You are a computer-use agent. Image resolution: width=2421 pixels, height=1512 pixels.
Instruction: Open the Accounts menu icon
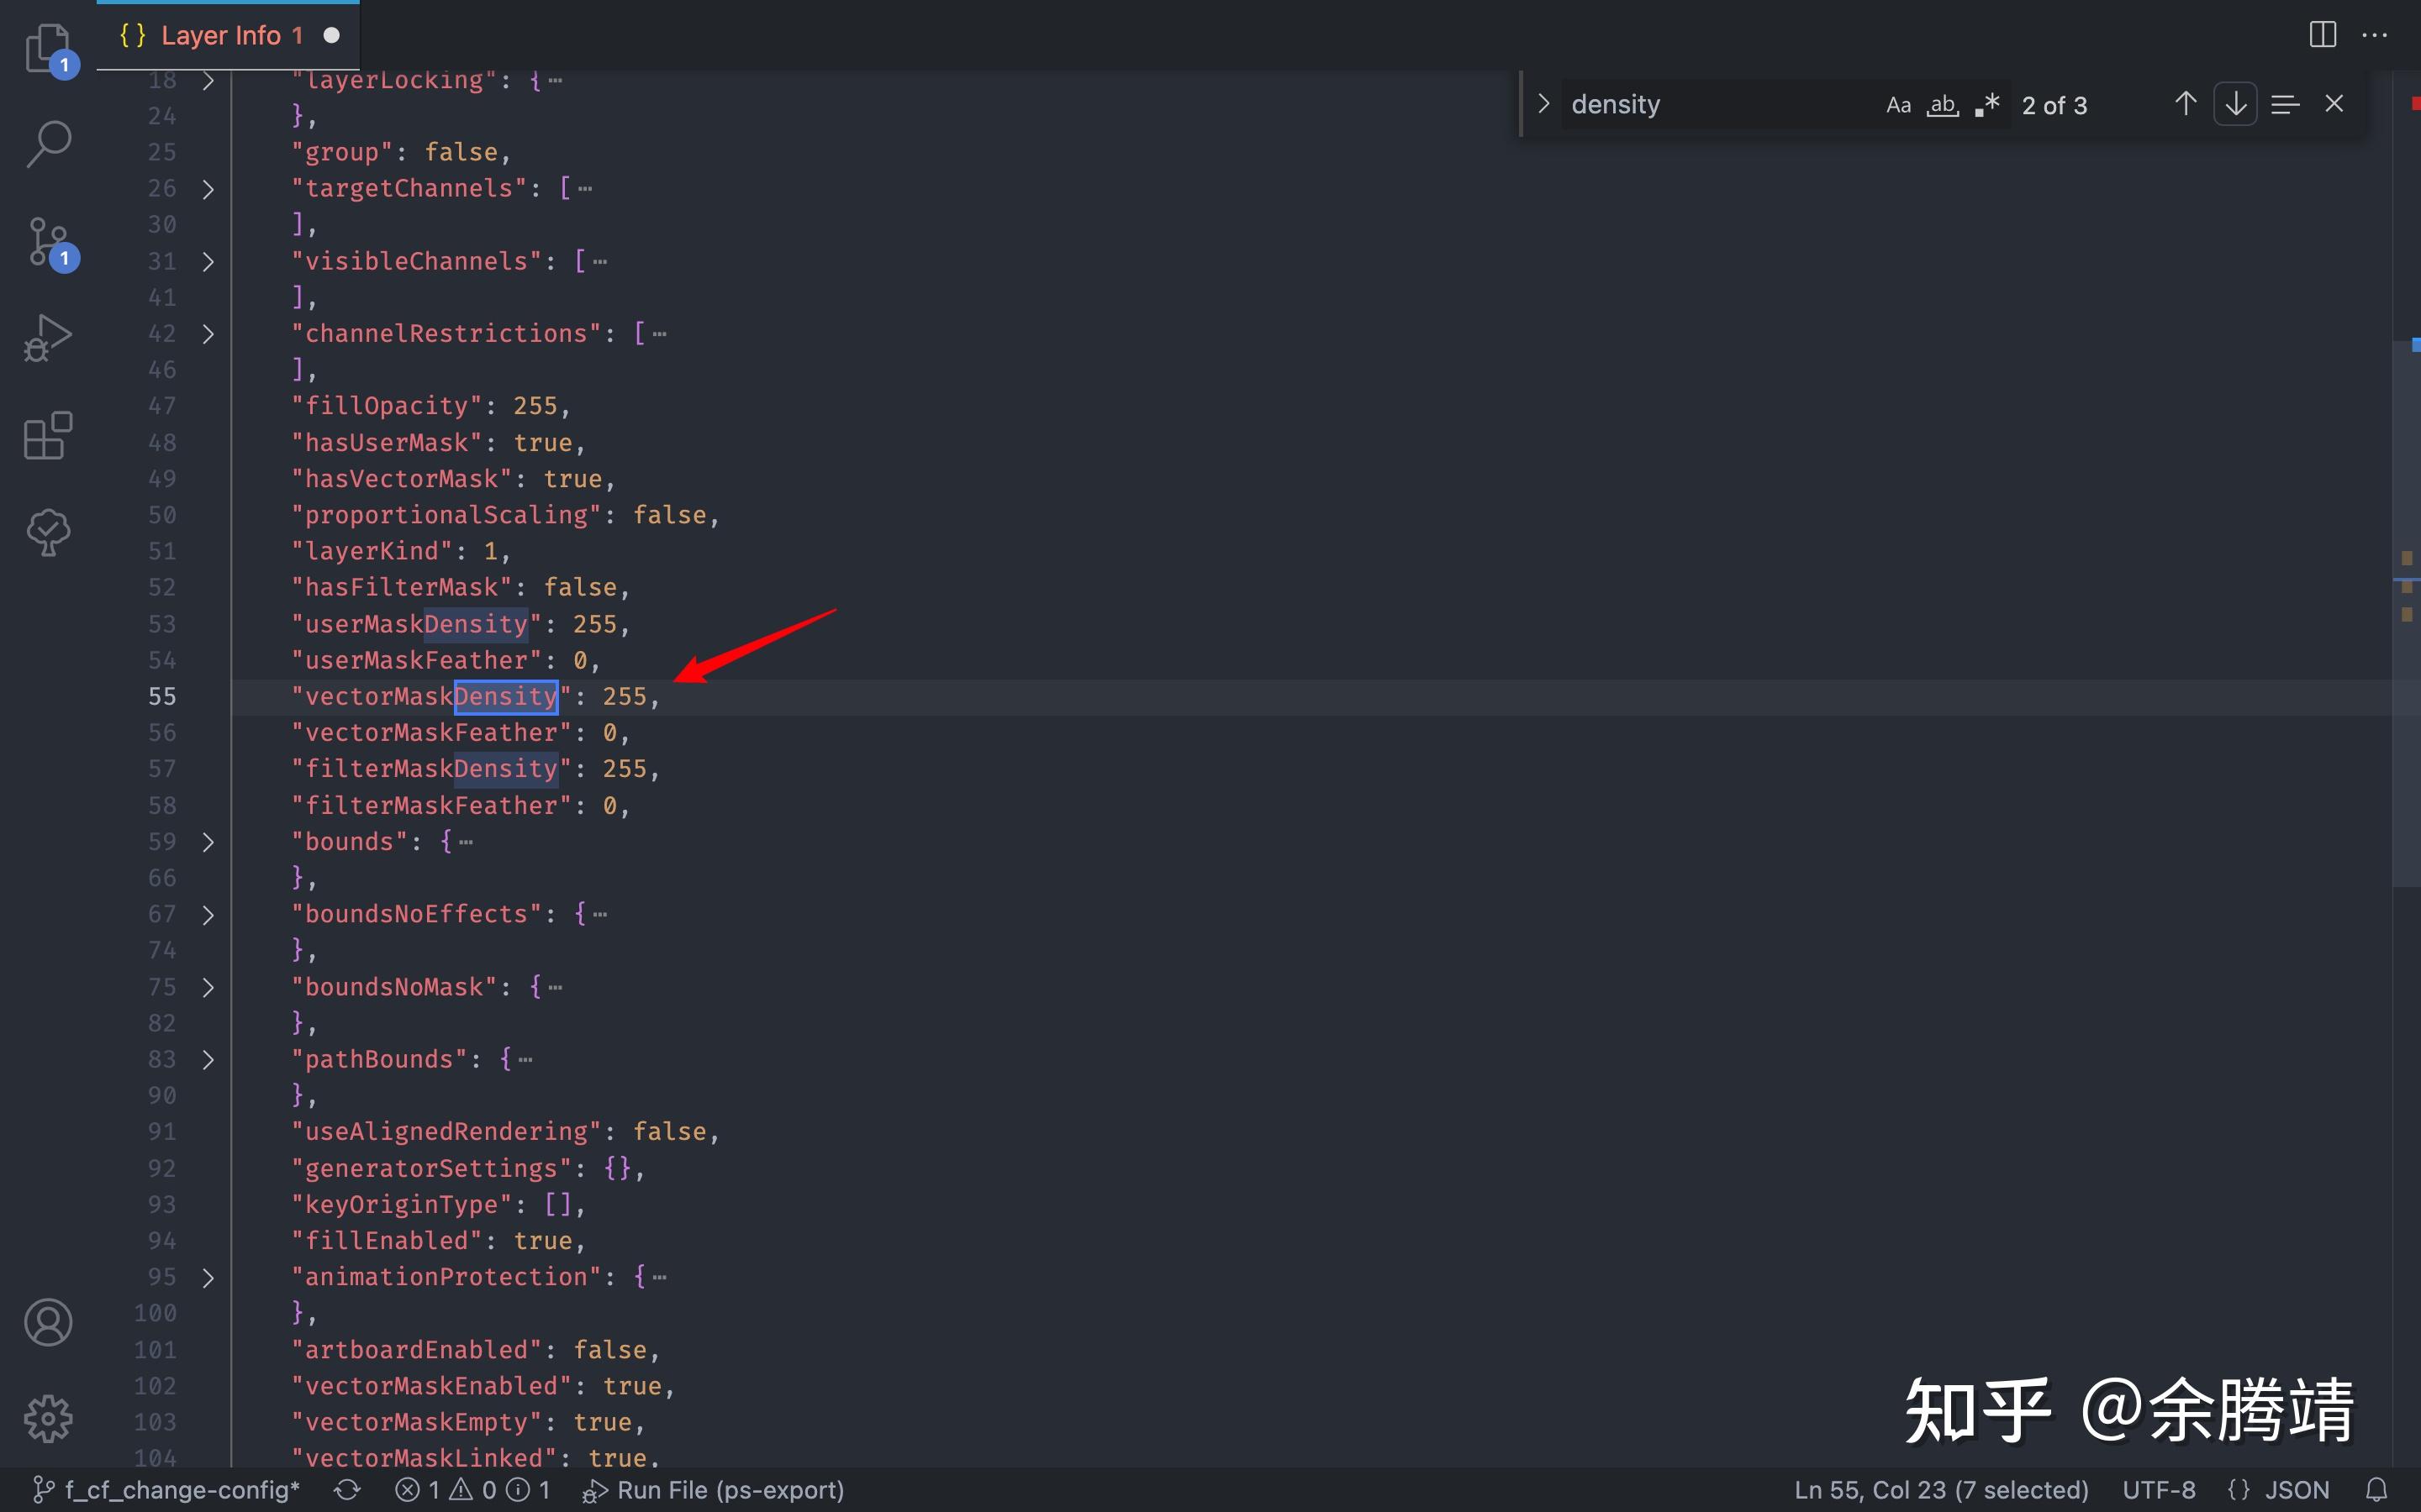tap(47, 1322)
